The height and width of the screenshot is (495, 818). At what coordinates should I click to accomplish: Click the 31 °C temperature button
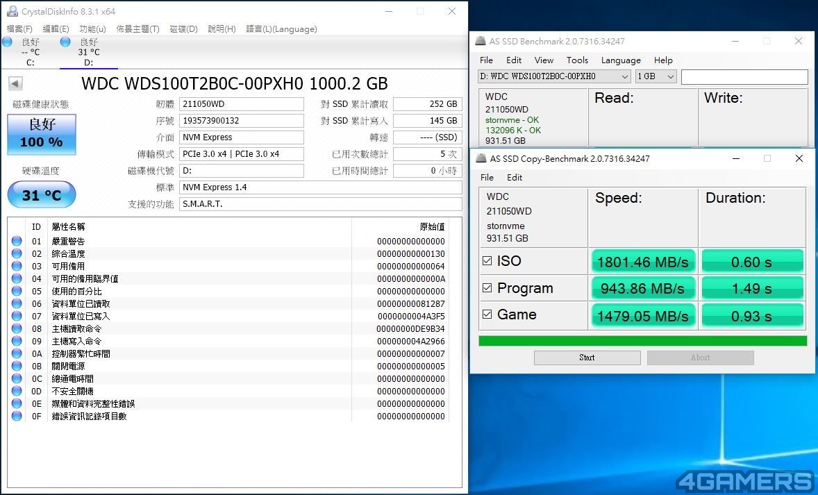pos(42,195)
